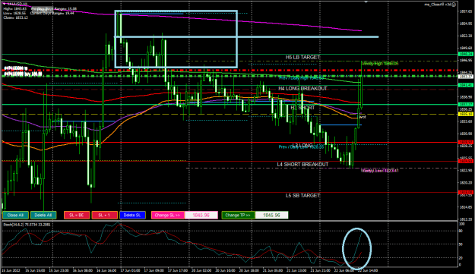Click the L4 SHORT BREAKOUT label
Viewport: 475px width, 274px height.
[302, 164]
